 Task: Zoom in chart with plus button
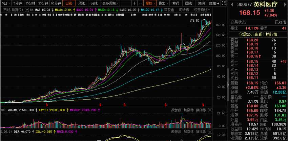click(x=135, y=3)
